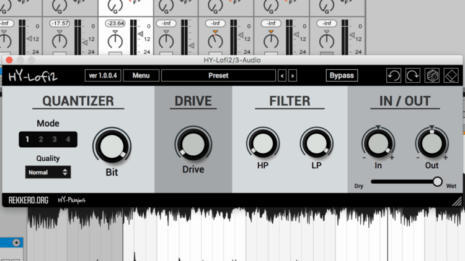Click the circled arrow icon at bottom left
465x261 pixels.
coord(16,242)
